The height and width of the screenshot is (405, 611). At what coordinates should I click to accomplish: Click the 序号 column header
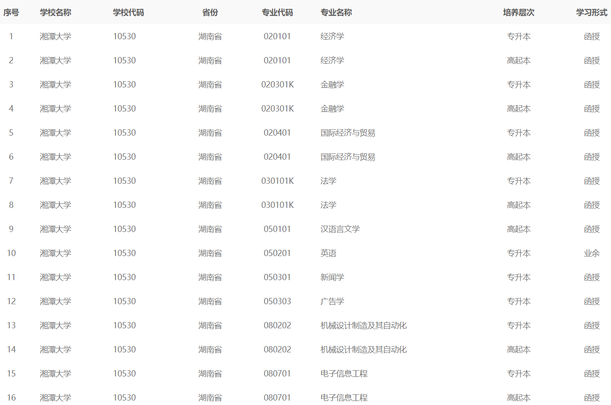[x=11, y=12]
